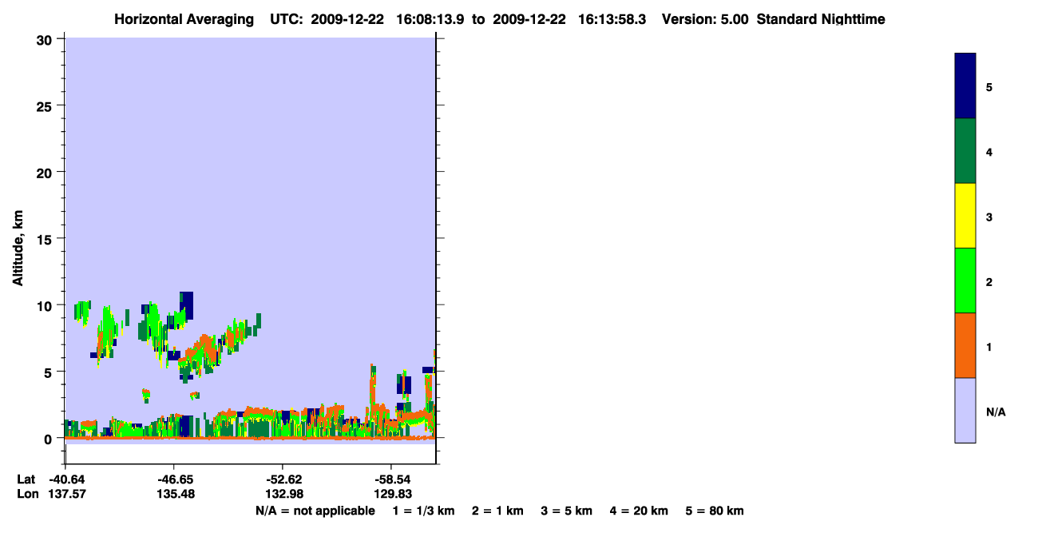Click the '5 = 80 km' legend text
1038x533 pixels.
tap(715, 511)
